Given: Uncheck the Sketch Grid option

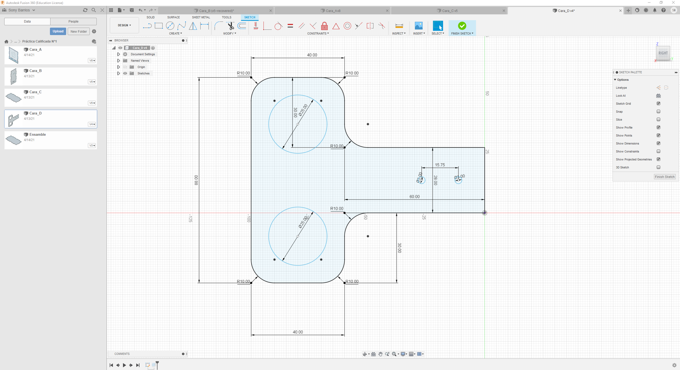Looking at the screenshot, I should [x=658, y=103].
